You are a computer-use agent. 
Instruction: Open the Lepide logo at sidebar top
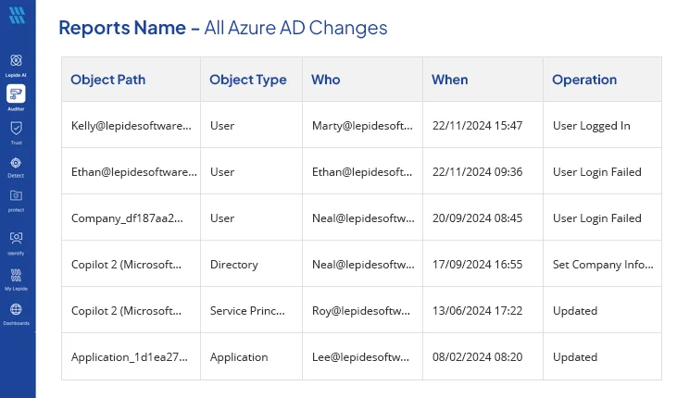pos(17,16)
